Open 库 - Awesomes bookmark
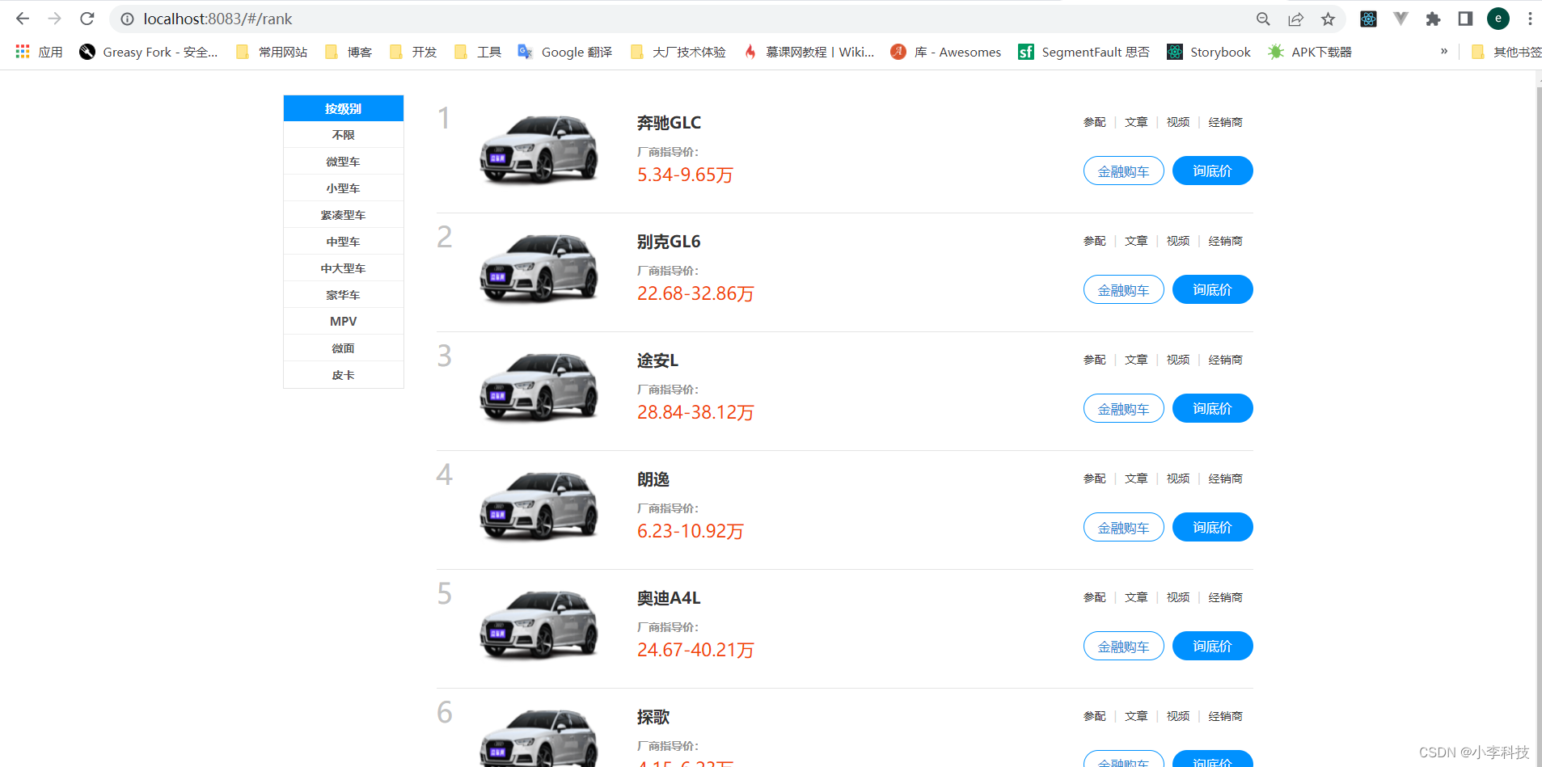The image size is (1542, 767). 946,52
